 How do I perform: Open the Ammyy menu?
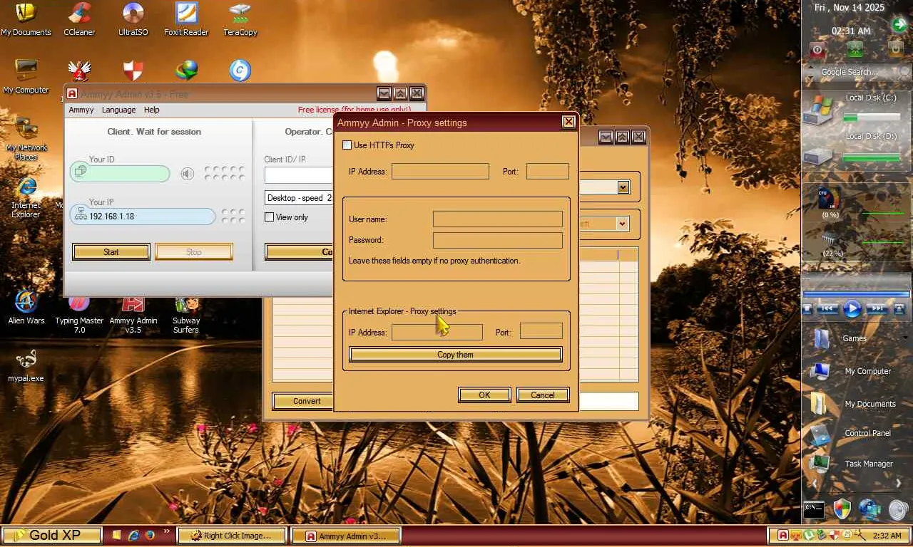[x=81, y=110]
